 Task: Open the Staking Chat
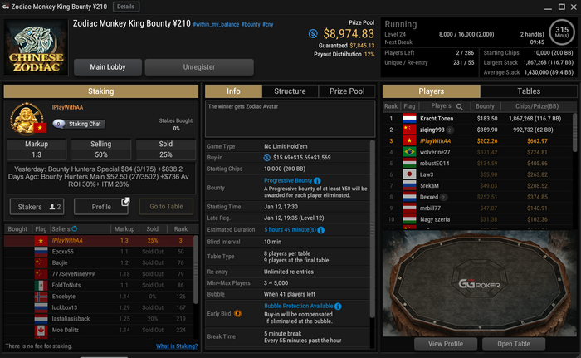tap(79, 124)
